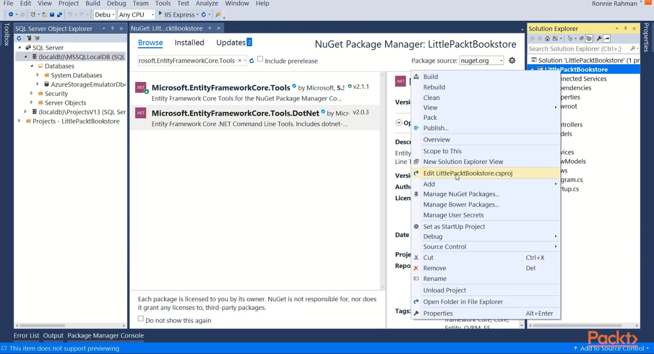
Task: Click the Solution Explorer search magnifier icon
Action: 633,48
